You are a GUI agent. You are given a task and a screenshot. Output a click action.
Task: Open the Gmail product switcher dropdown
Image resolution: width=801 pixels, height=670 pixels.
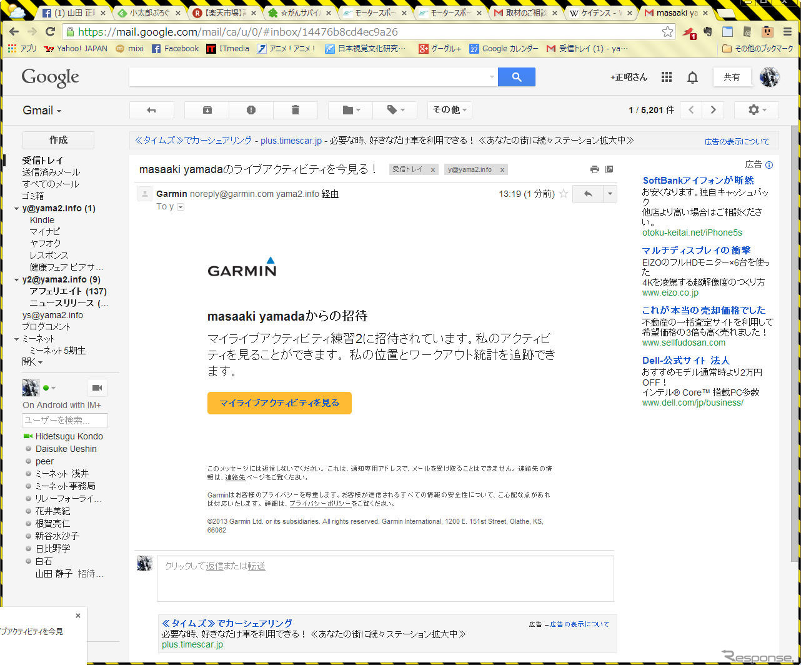click(42, 111)
